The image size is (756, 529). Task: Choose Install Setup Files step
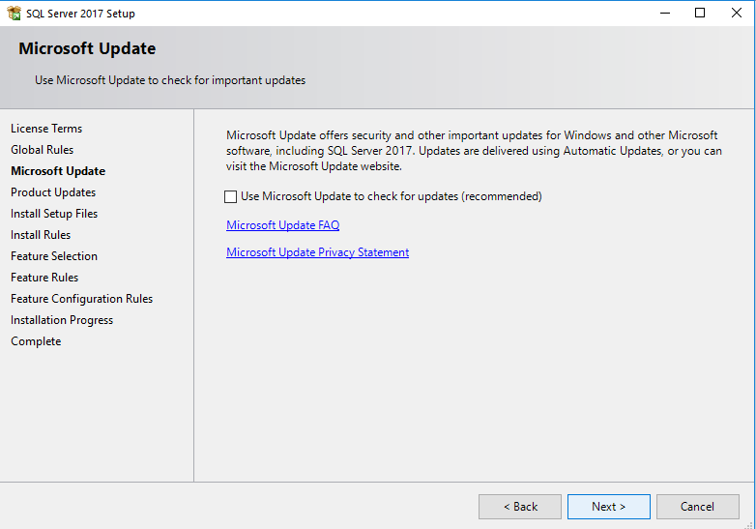54,214
